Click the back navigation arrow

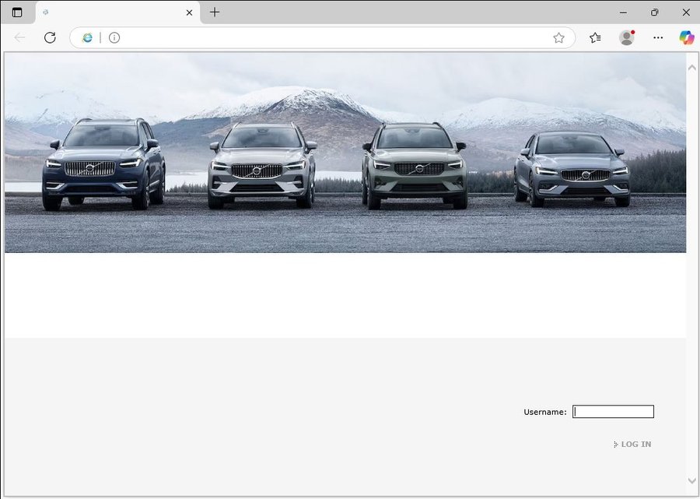20,37
